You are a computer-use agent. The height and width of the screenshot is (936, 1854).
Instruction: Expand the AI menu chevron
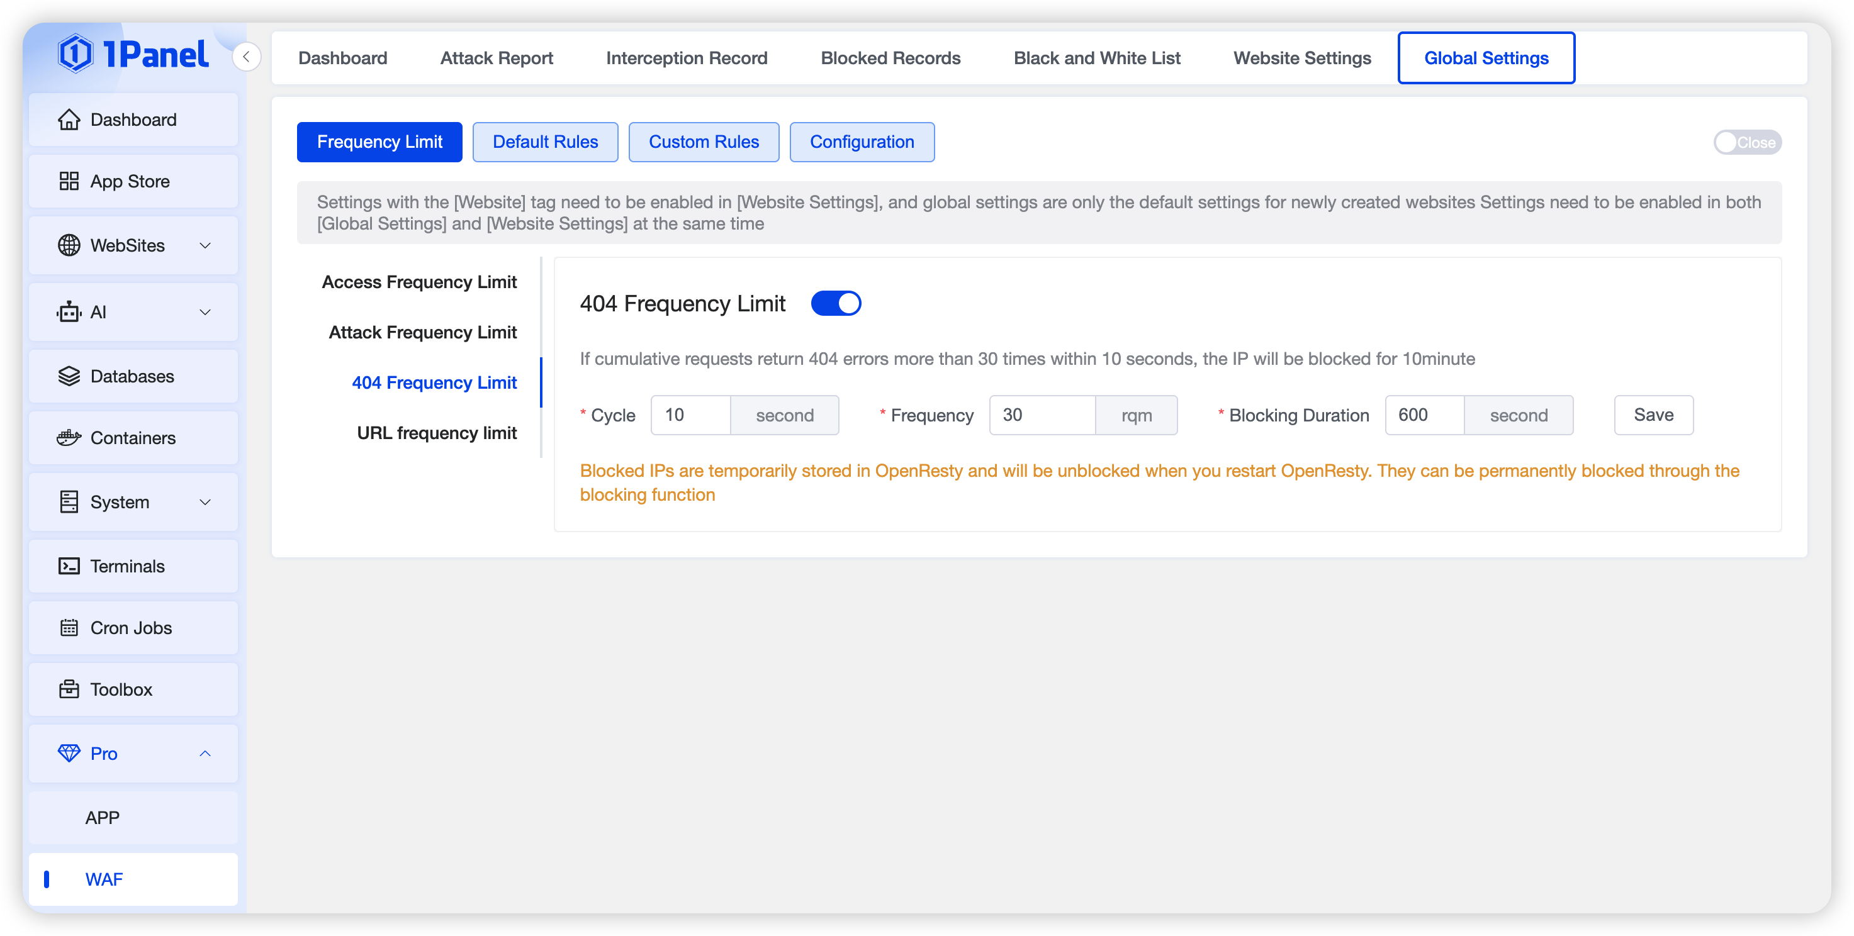tap(205, 312)
